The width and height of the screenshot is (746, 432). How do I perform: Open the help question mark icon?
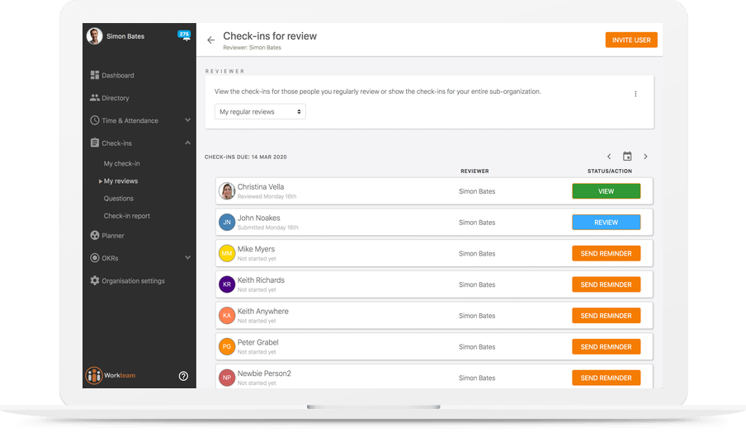coord(183,376)
